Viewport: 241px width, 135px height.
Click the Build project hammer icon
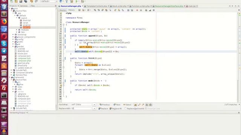[67, 1]
